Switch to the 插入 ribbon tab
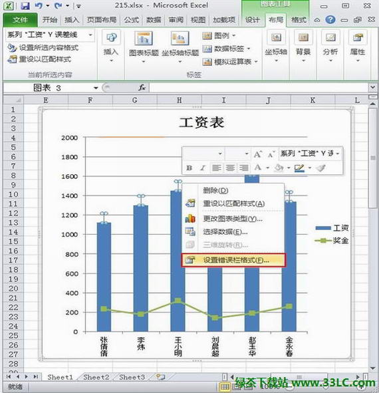 pyautogui.click(x=72, y=20)
